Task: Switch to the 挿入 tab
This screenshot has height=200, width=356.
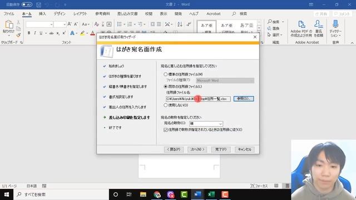Action: tap(42, 14)
